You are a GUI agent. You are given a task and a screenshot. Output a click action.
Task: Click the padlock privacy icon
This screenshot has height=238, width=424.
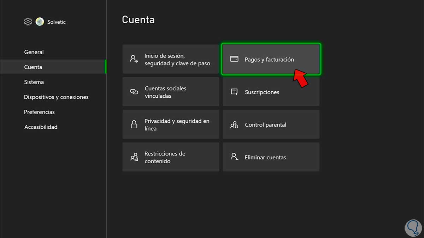(134, 124)
